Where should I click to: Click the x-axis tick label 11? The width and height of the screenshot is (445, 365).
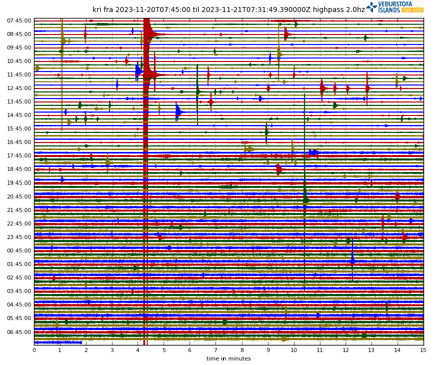(320, 350)
